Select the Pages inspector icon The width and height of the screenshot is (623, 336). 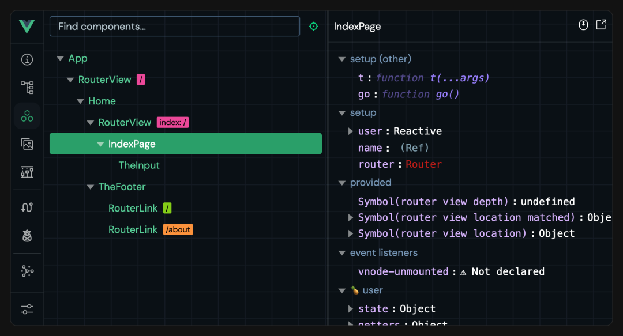(27, 86)
